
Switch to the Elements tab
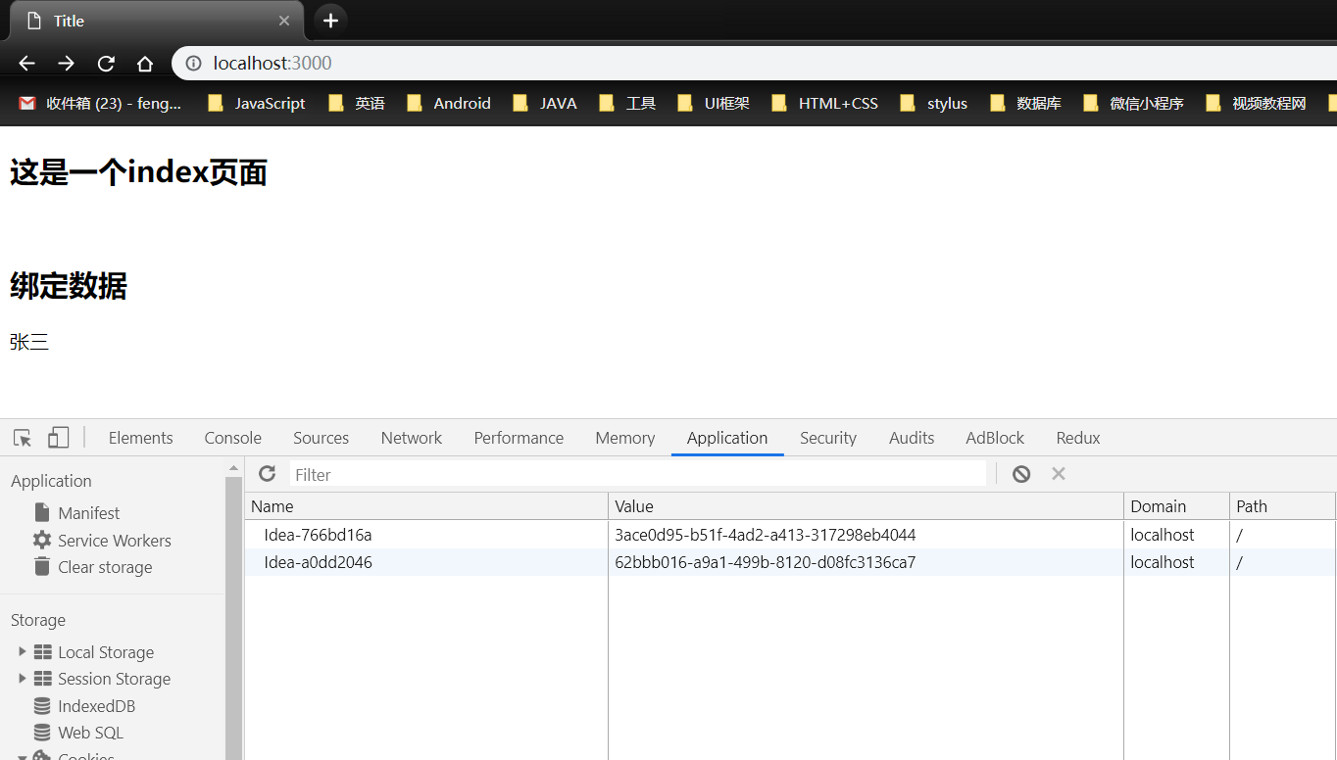click(x=140, y=438)
